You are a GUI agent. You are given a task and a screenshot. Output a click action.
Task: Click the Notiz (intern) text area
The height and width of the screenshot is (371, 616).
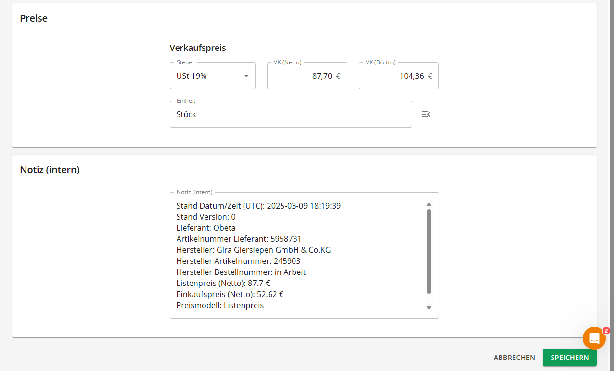[x=304, y=255]
